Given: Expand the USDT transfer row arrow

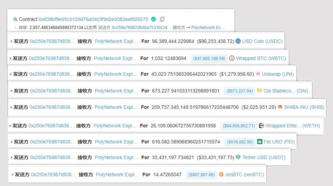Looking at the screenshot, I should [12, 157].
